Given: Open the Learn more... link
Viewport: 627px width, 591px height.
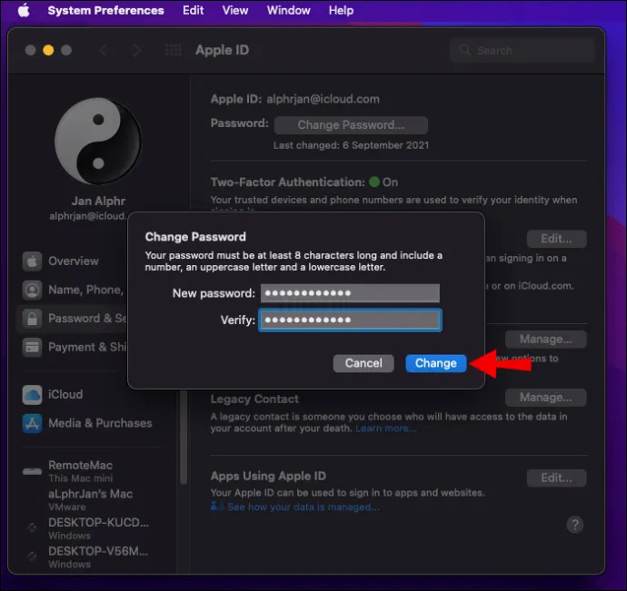Looking at the screenshot, I should click(x=385, y=428).
